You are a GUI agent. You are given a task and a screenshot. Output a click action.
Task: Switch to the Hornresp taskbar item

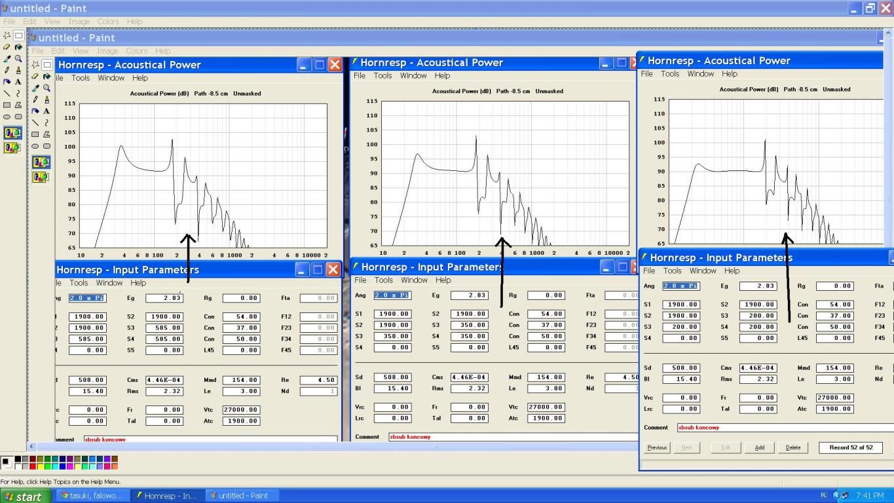(x=166, y=496)
